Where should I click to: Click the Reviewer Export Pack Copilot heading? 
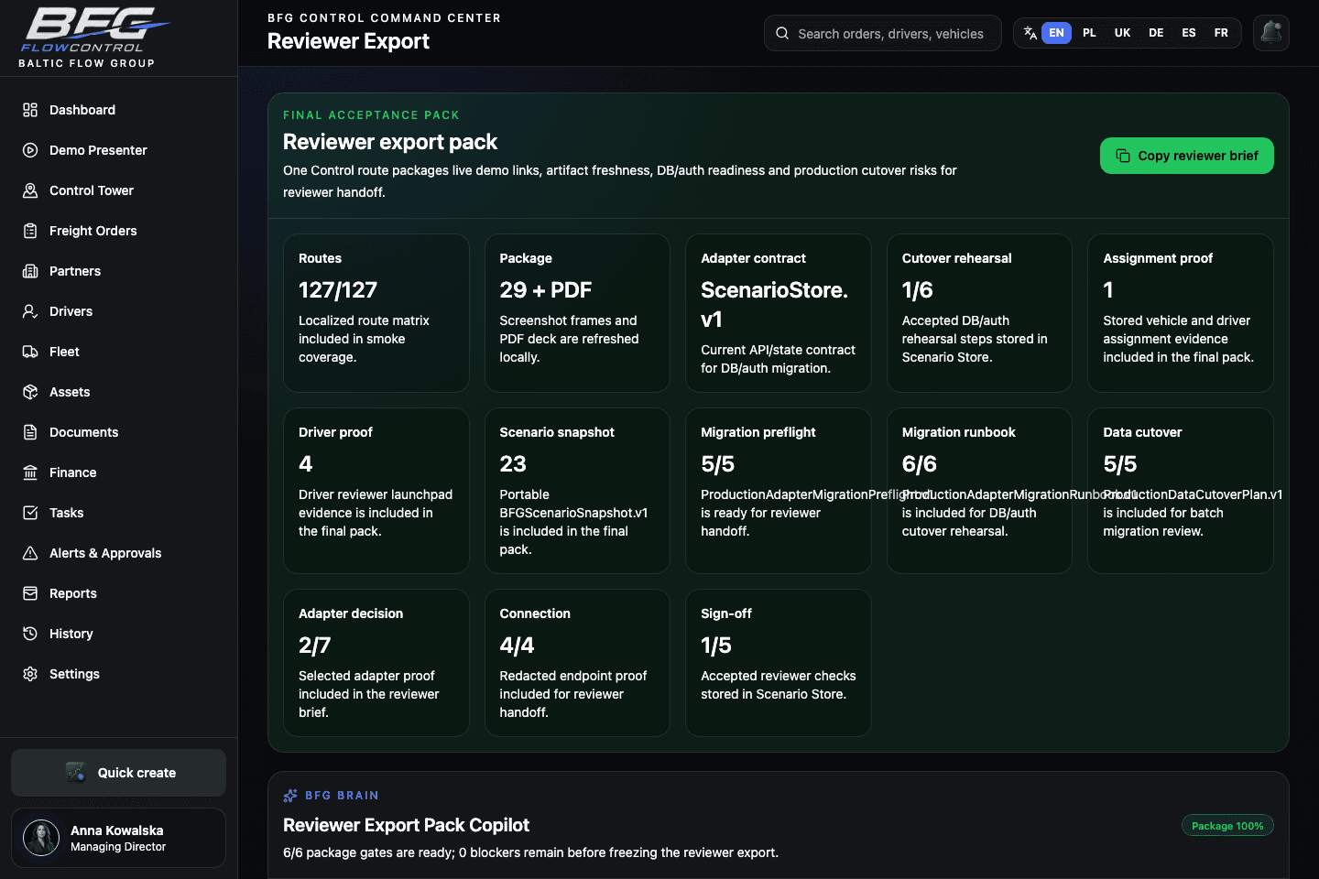click(406, 825)
